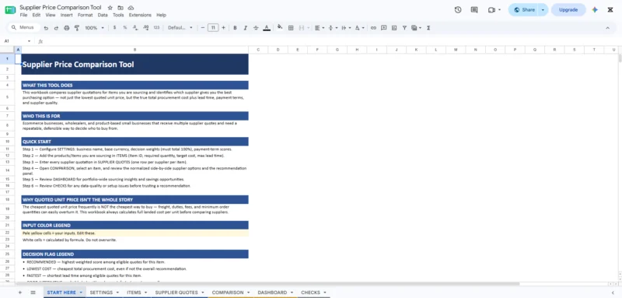The width and height of the screenshot is (622, 298).
Task: Toggle bold formatting
Action: (x=236, y=28)
